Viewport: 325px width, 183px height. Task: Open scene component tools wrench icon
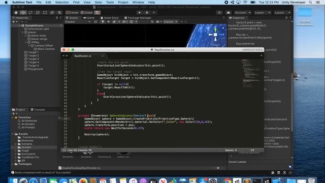click(152, 22)
